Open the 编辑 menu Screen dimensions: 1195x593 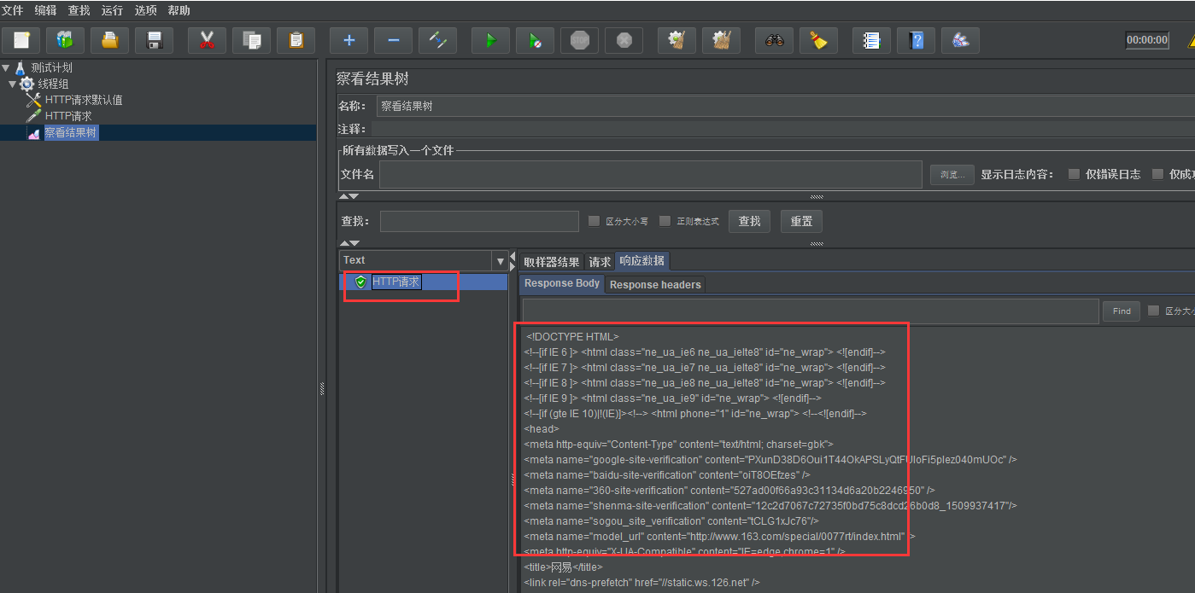tap(45, 10)
